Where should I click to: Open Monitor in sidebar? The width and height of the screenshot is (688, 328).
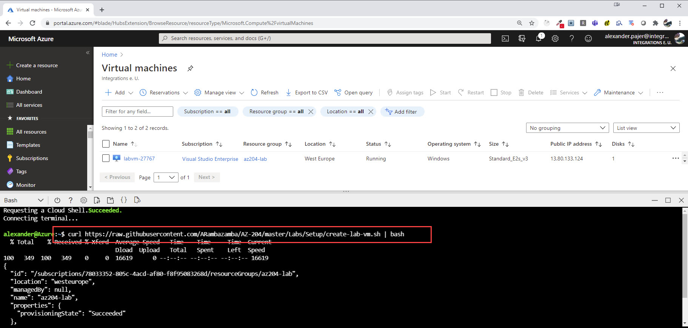pyautogui.click(x=26, y=185)
